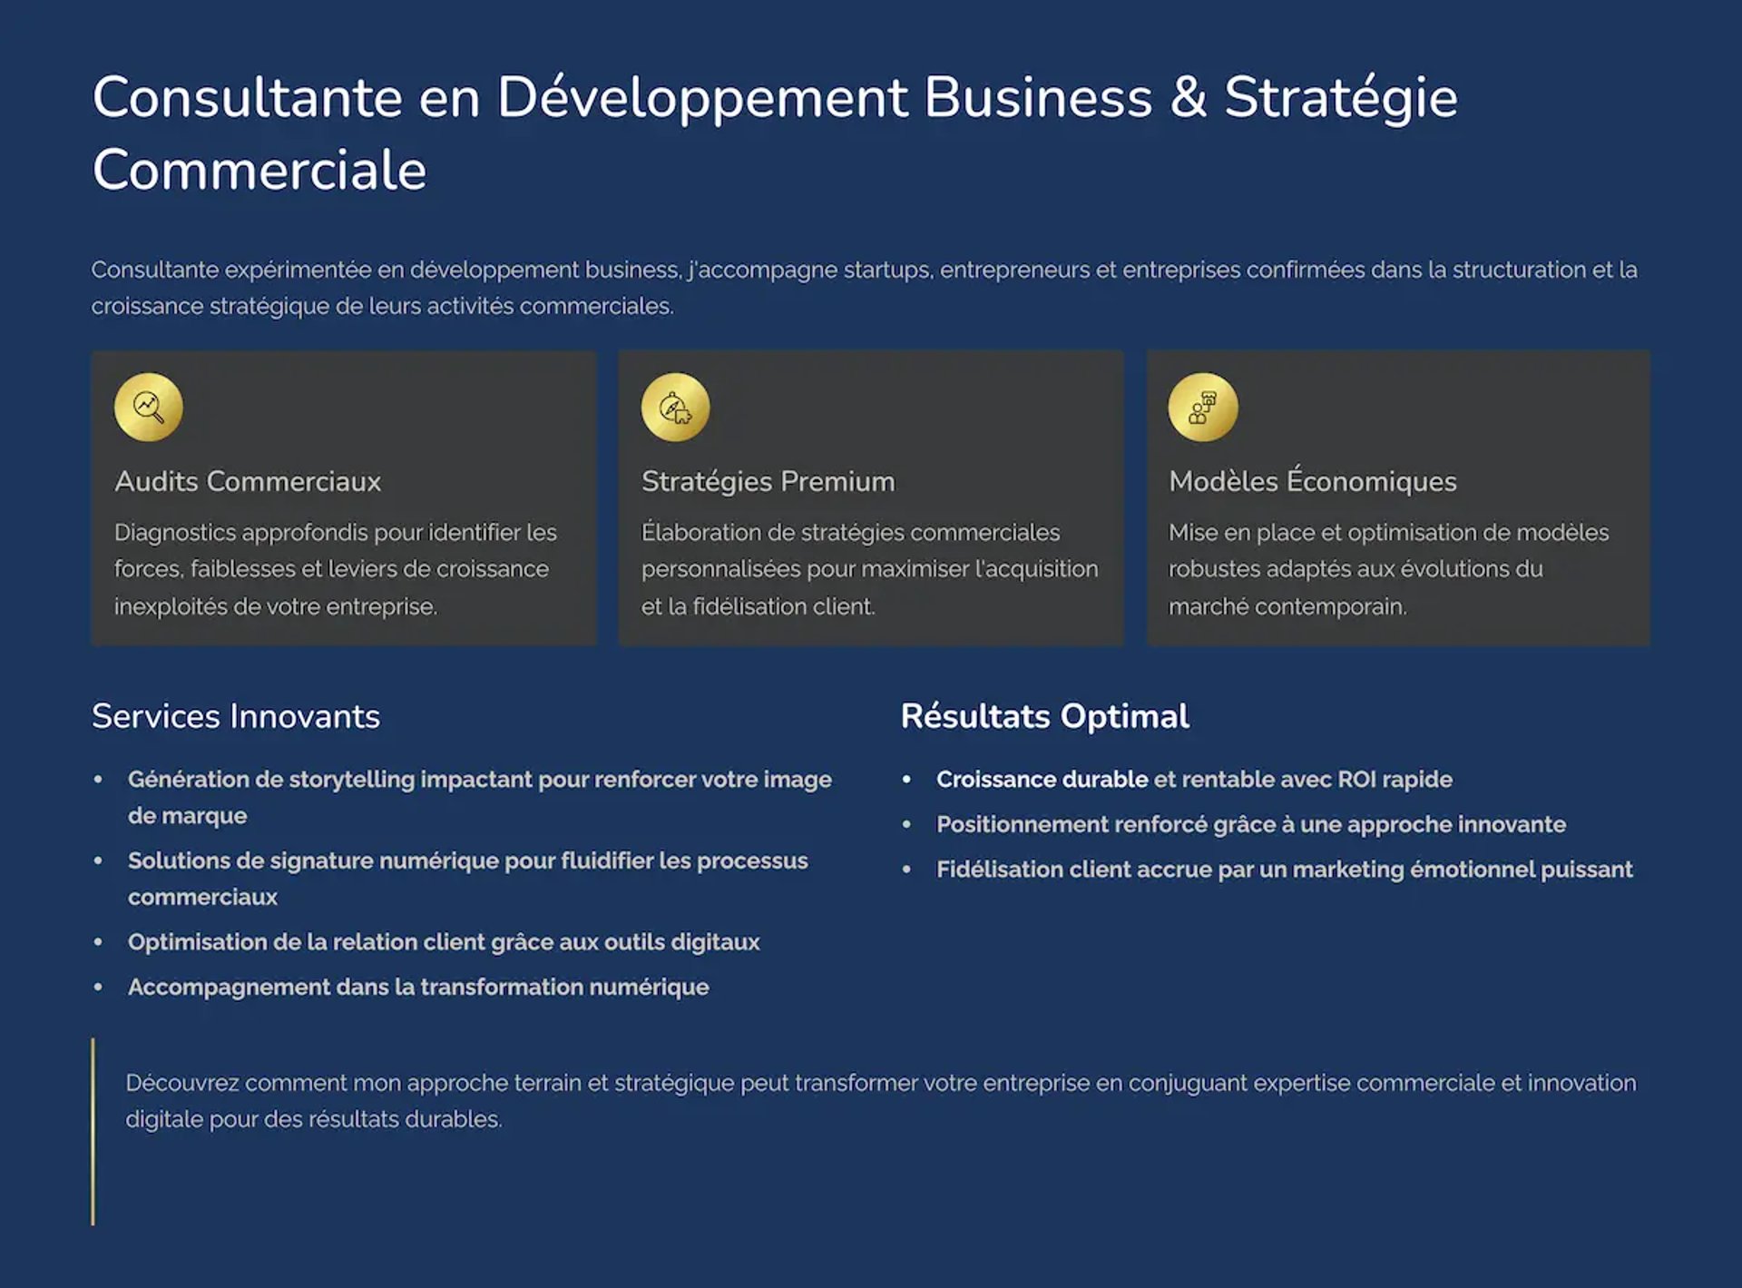
Task: Click the gold vertical quote bar
Action: [93, 1131]
